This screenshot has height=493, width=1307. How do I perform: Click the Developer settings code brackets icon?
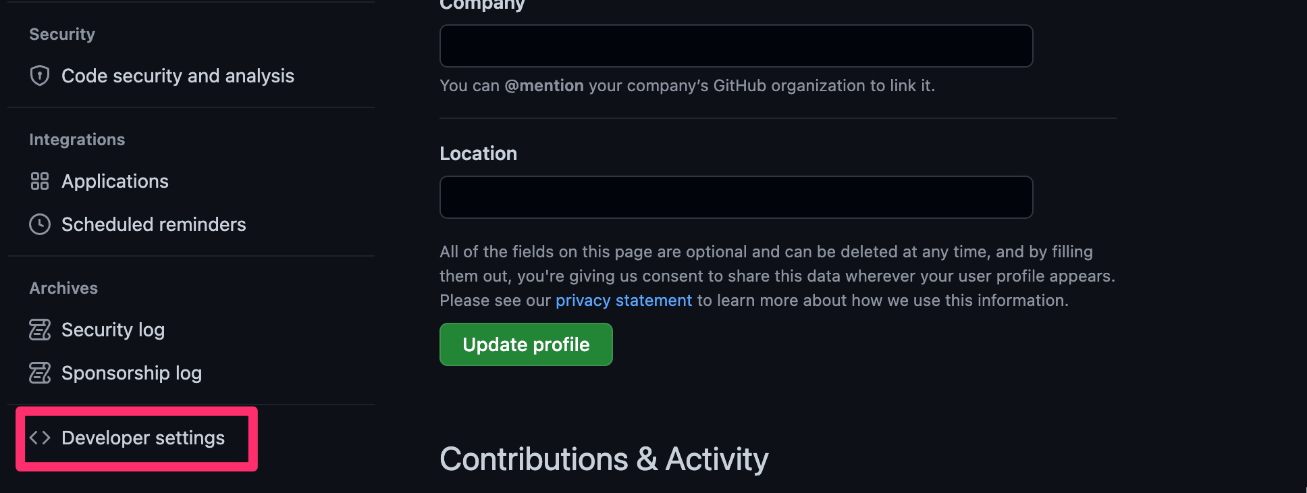(40, 438)
